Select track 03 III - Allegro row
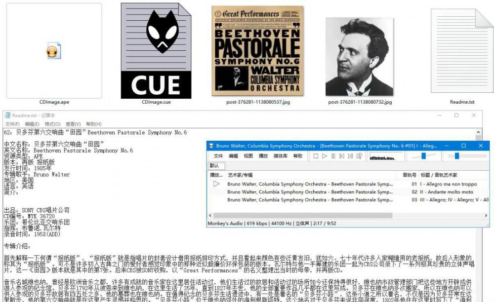This screenshot has height=302, width=494. coord(348,200)
